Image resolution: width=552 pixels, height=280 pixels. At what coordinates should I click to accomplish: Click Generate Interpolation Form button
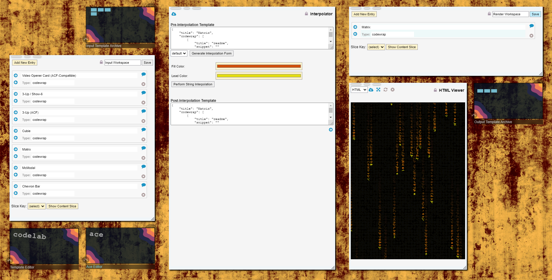pos(212,53)
